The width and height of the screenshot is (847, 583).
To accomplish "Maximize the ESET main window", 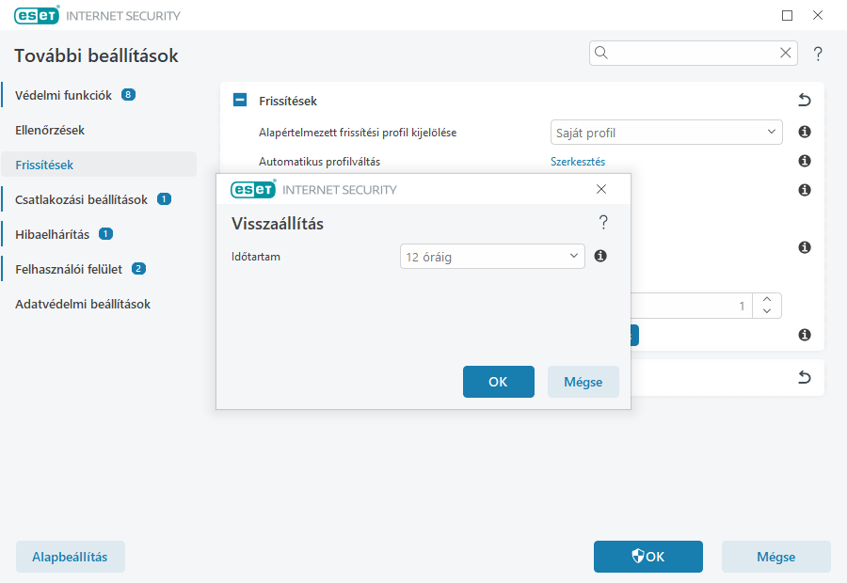I will click(x=787, y=15).
